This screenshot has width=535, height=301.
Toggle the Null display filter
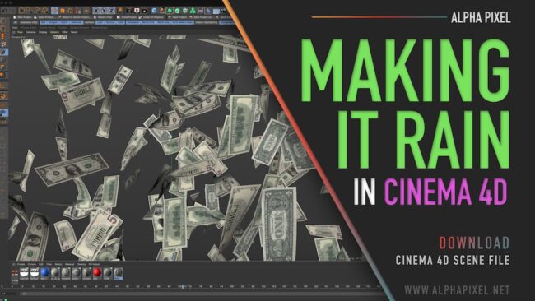(44, 22)
